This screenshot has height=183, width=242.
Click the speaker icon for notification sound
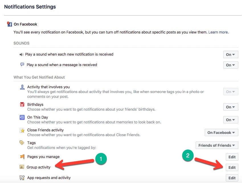coord(21,54)
